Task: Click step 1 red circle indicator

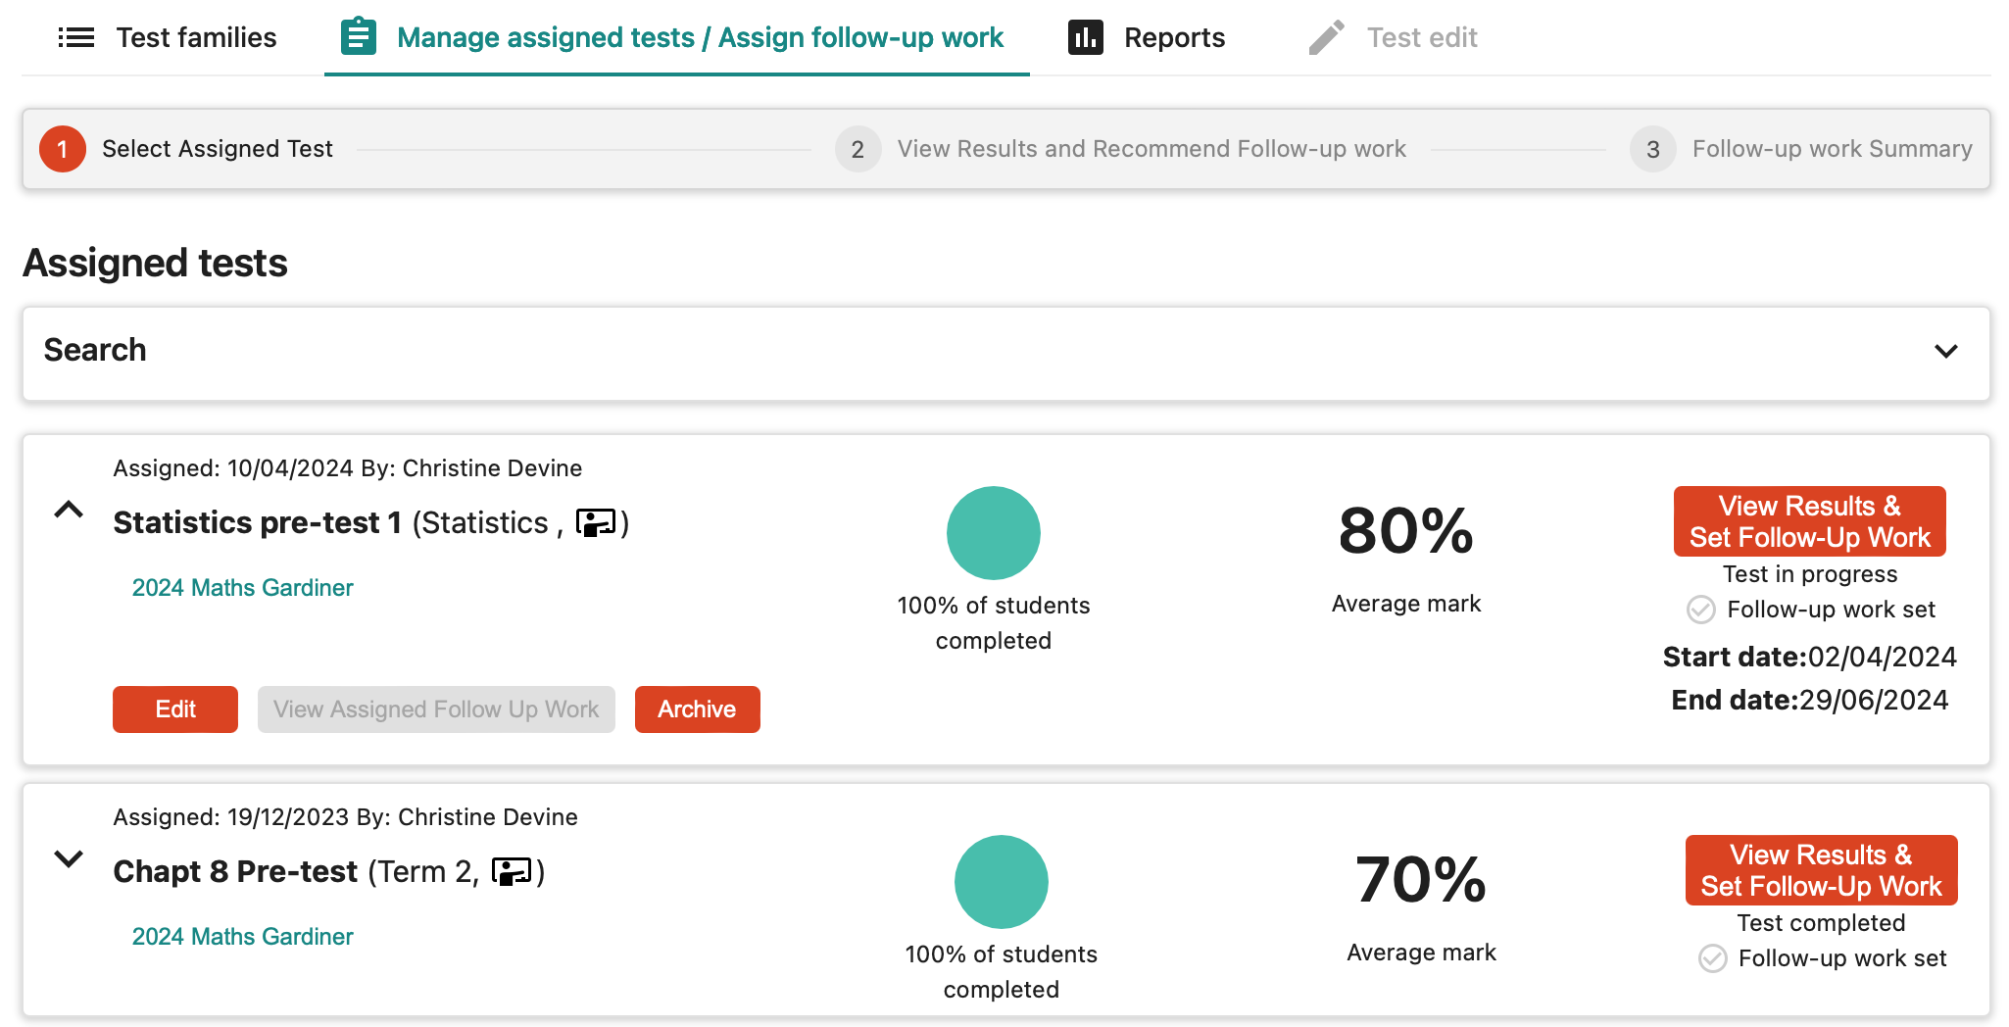Action: pos(63,149)
